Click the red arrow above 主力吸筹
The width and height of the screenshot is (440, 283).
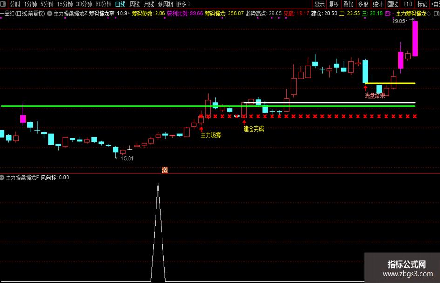pos(201,129)
